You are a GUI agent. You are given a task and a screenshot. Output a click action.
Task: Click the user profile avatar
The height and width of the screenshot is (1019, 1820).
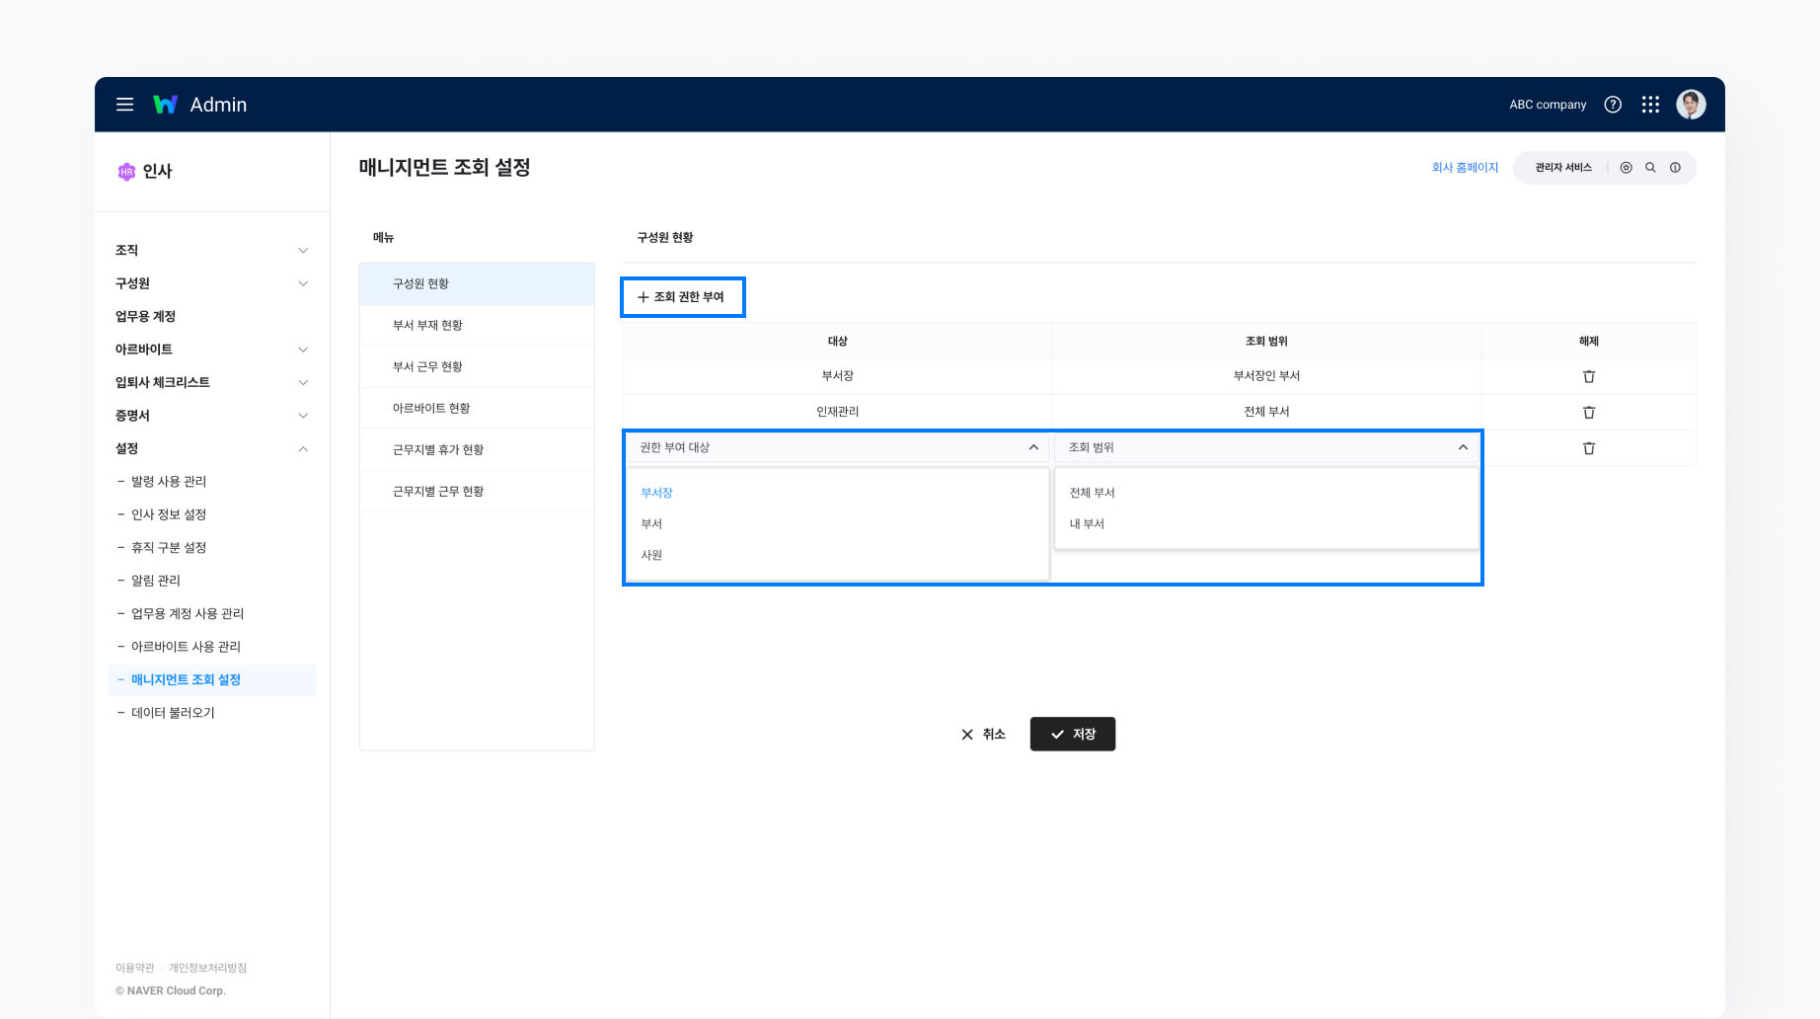1691,105
